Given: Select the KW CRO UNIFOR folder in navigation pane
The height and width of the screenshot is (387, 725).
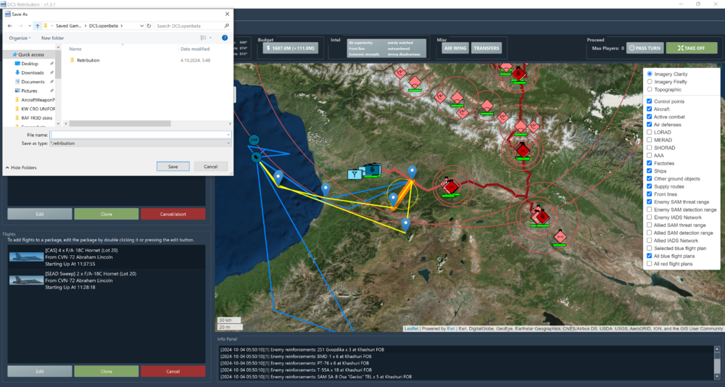Looking at the screenshot, I should point(35,109).
